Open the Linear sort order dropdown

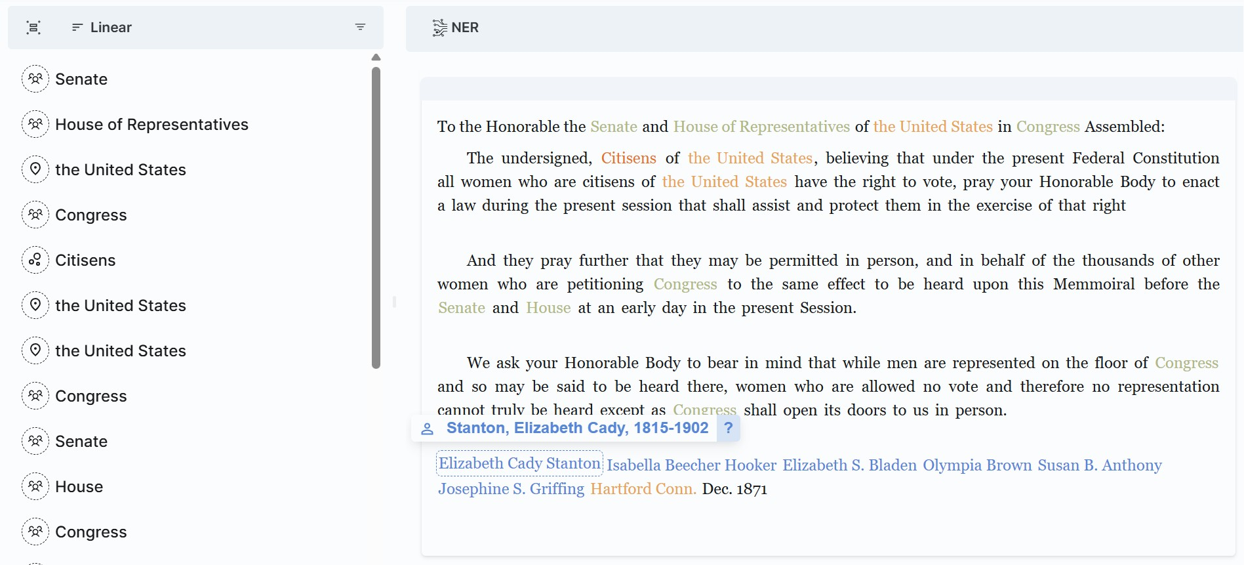[102, 28]
